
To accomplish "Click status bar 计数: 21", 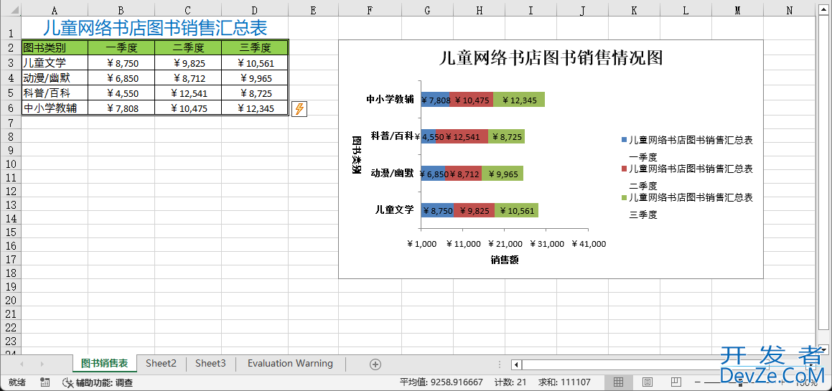I will [x=510, y=382].
